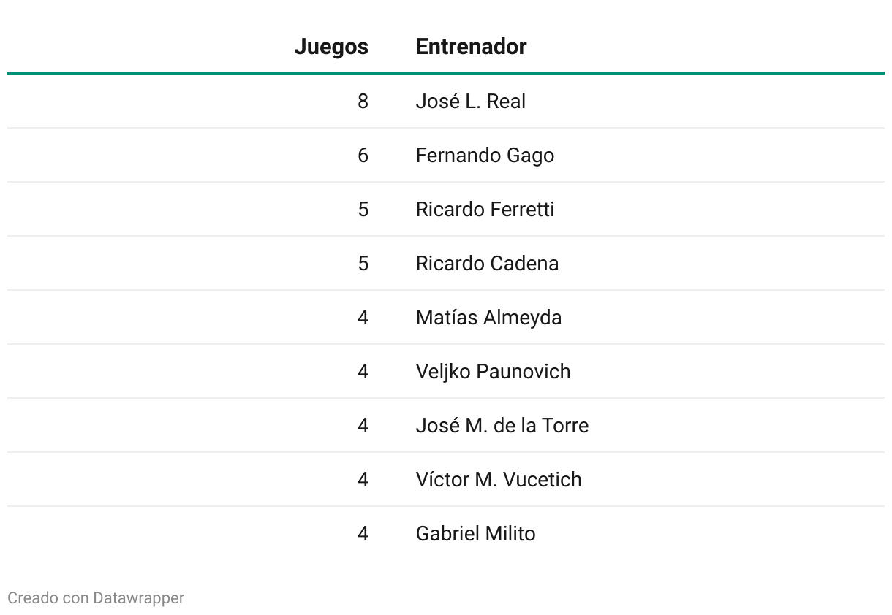Viewport: 892px width, 615px height.
Task: Click on Fernando Gago in the table
Action: click(x=485, y=156)
